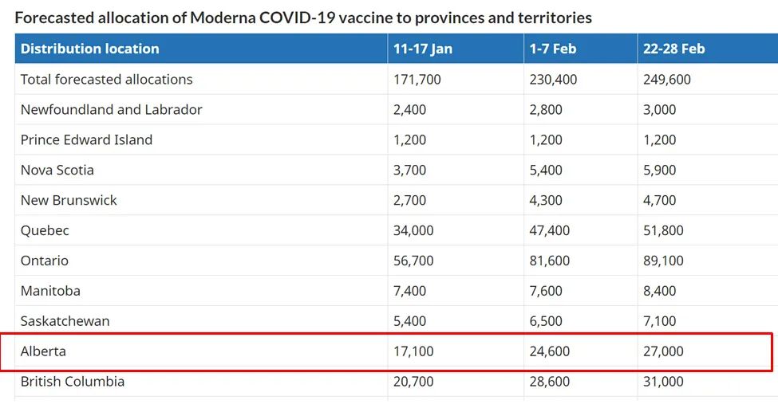Click the 22-28 Feb column header

point(673,49)
